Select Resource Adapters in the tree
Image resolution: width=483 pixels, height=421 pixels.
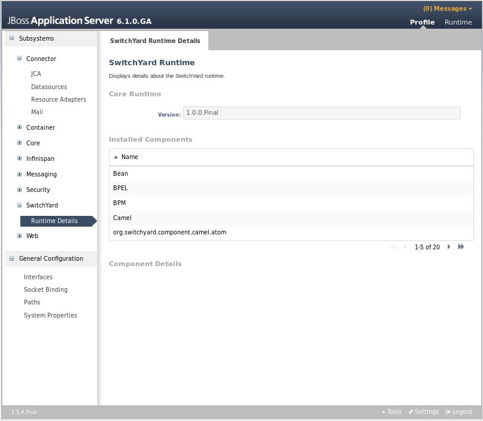coord(59,99)
